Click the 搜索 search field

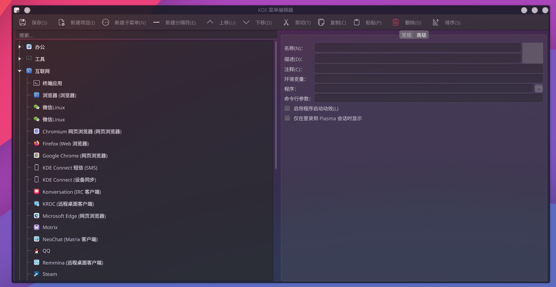147,35
